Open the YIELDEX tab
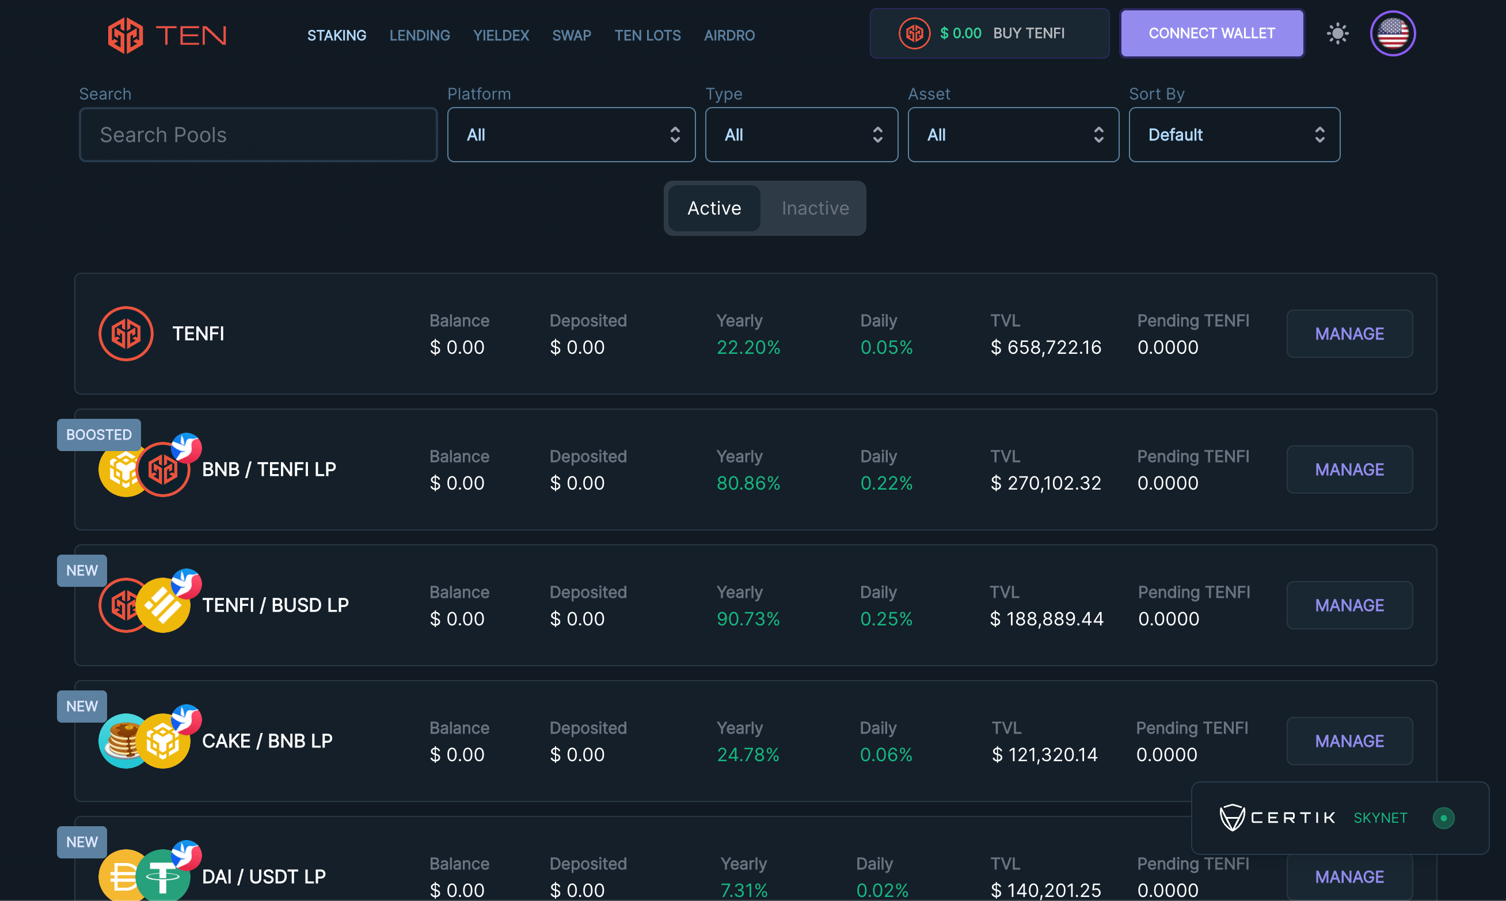Image resolution: width=1506 pixels, height=901 pixels. pos(501,35)
